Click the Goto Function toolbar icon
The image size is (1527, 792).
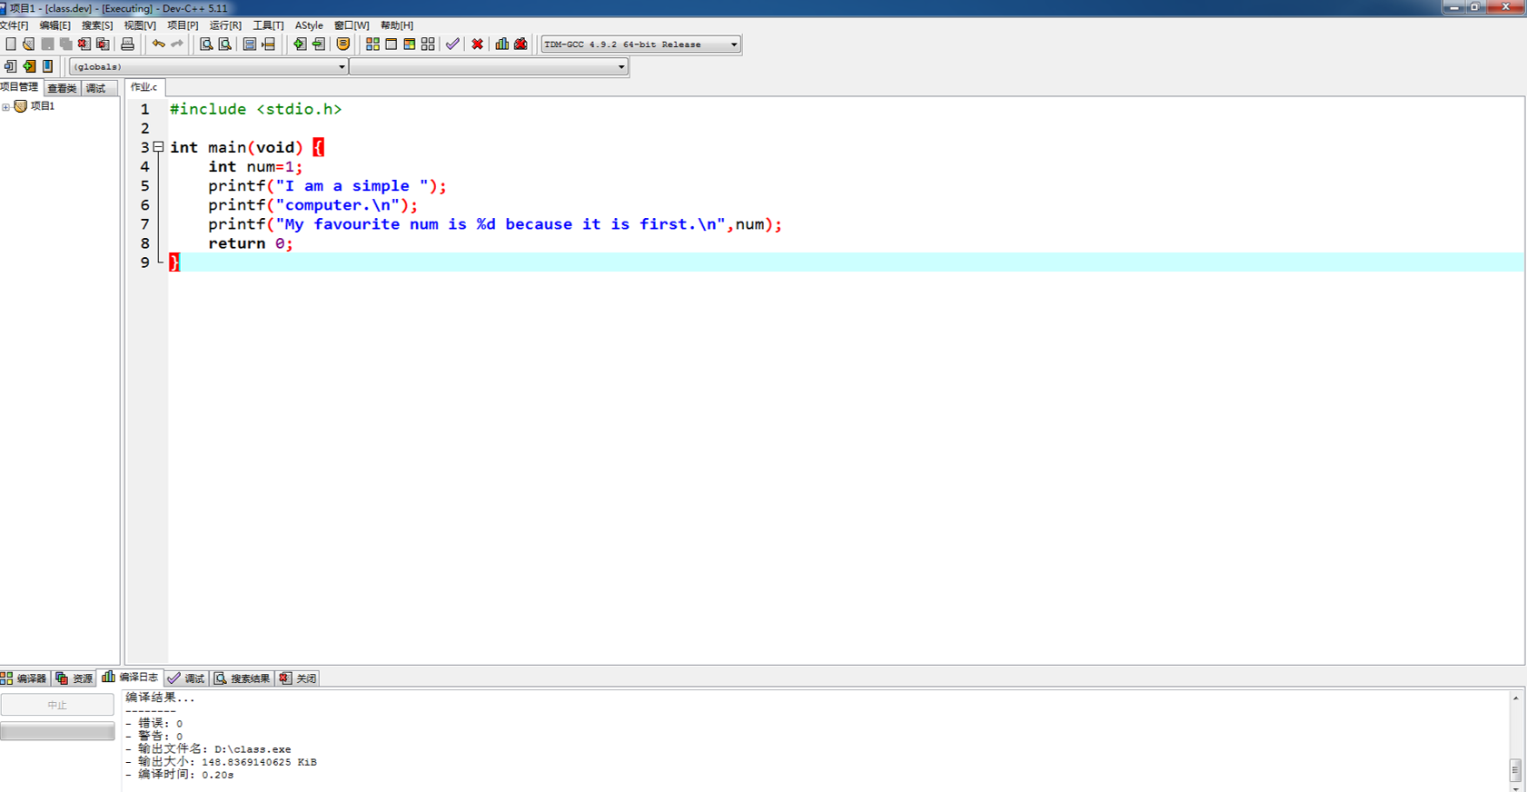click(x=250, y=44)
